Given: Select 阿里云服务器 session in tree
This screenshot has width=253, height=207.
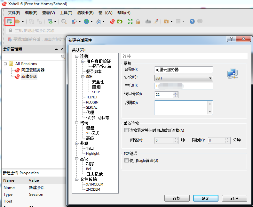Looking at the screenshot, I should point(33,70).
